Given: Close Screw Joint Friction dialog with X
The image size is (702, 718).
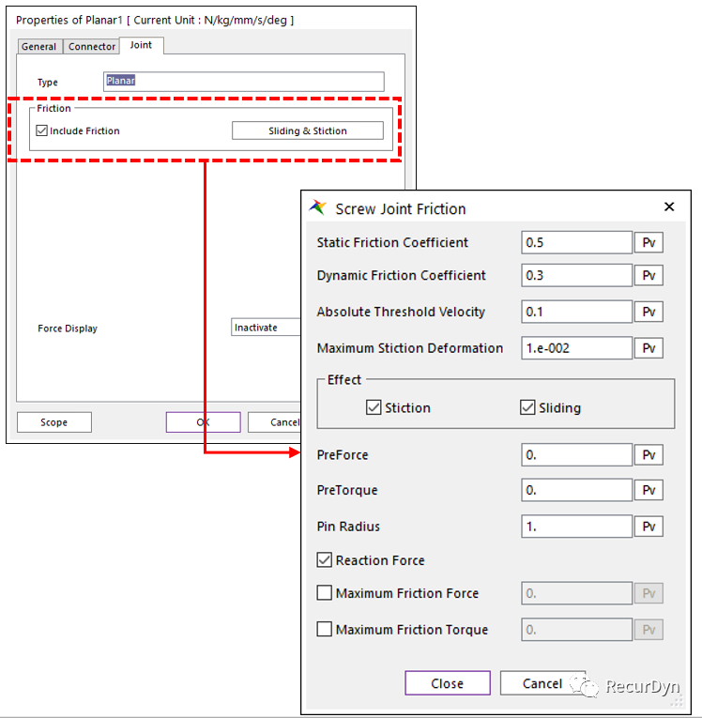Looking at the screenshot, I should [669, 207].
